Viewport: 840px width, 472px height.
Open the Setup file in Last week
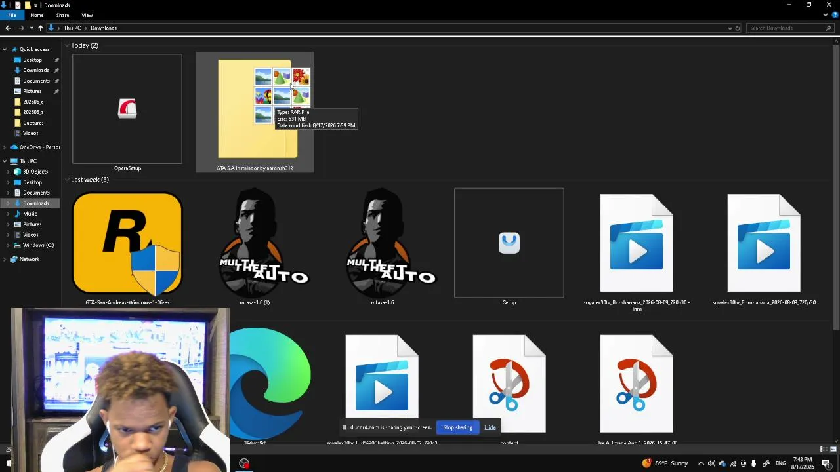tap(509, 248)
